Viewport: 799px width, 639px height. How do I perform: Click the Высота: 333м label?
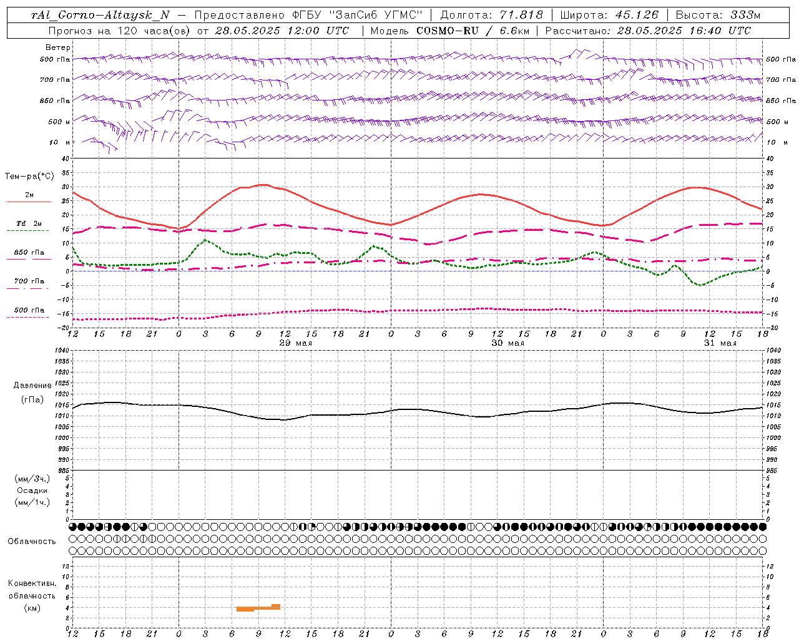[x=718, y=15]
